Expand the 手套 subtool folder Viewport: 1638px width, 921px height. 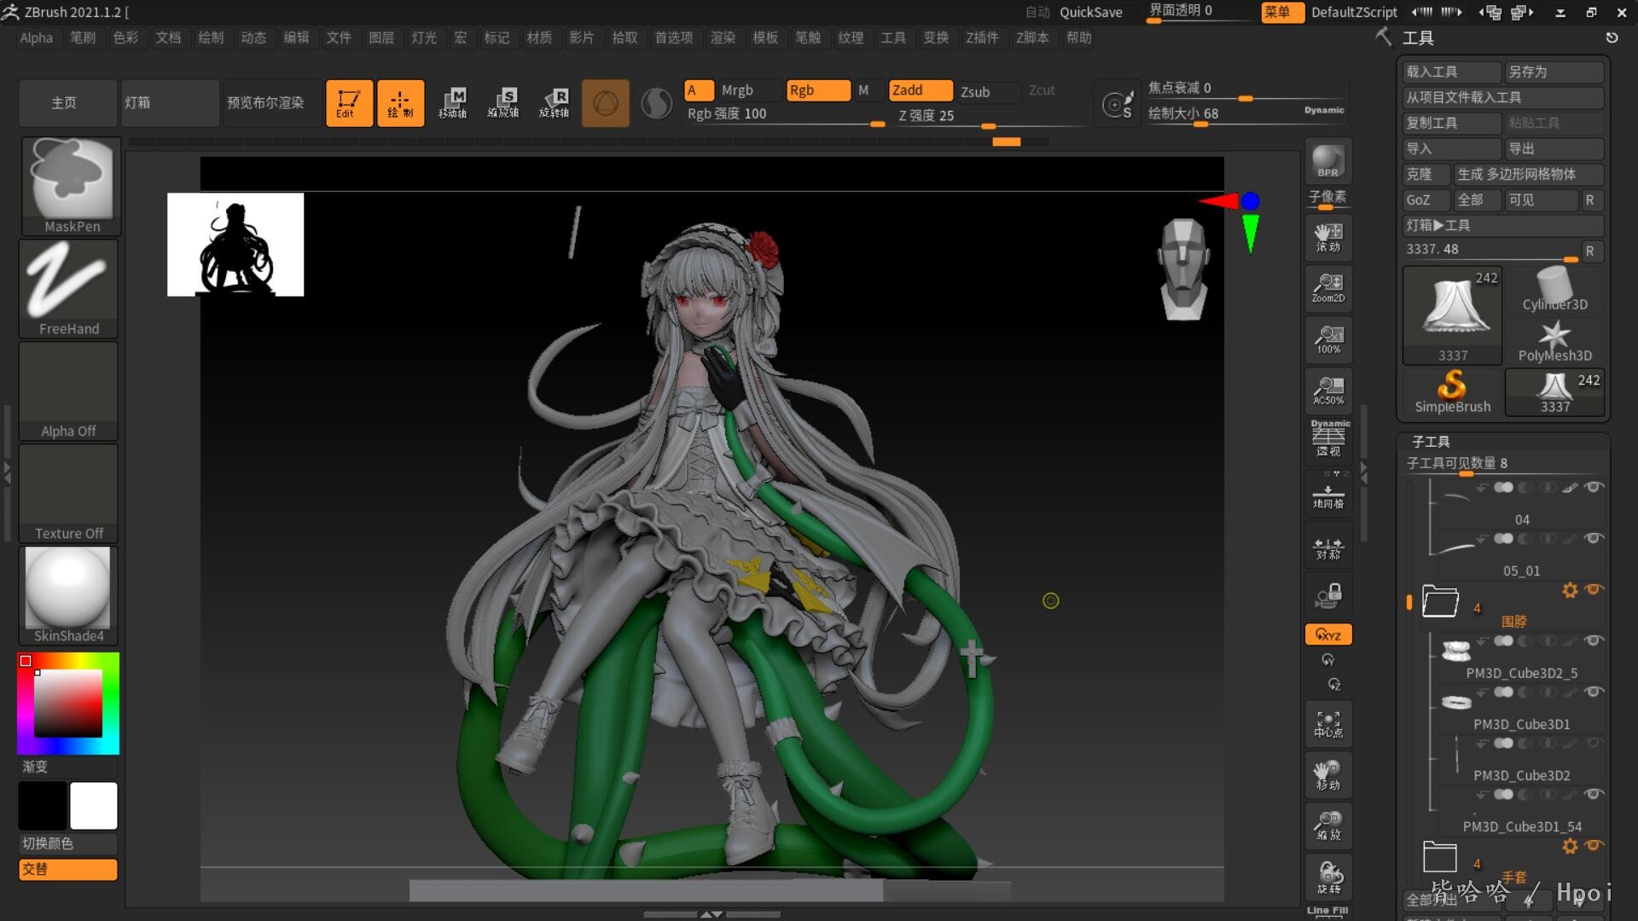(x=1440, y=856)
